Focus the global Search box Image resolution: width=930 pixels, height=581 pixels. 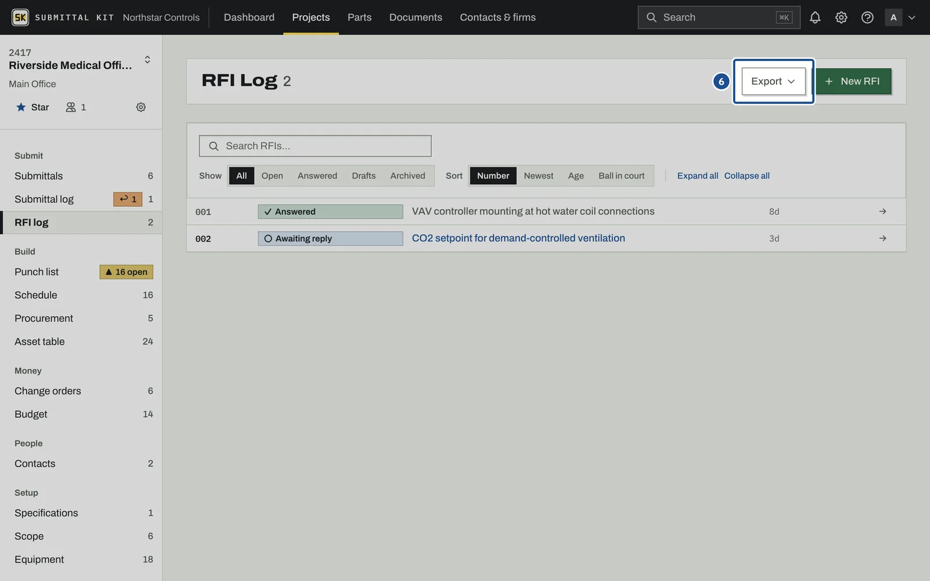(718, 17)
